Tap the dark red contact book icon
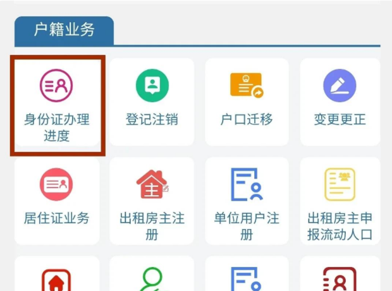 (x=340, y=279)
